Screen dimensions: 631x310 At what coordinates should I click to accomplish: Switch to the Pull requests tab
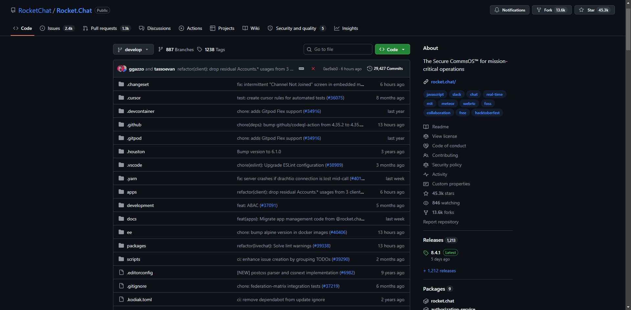click(x=106, y=28)
